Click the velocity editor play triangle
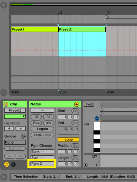137x182 pixels. point(85,165)
